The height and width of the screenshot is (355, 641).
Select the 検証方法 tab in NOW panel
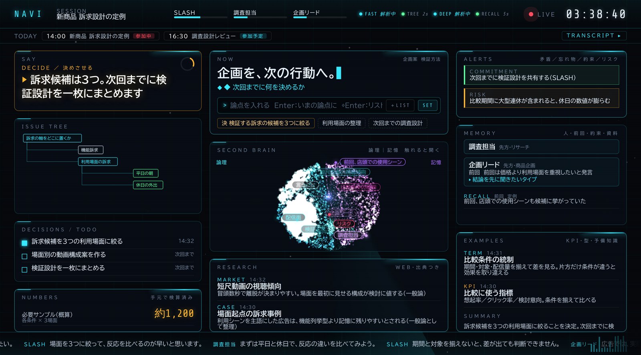point(431,59)
